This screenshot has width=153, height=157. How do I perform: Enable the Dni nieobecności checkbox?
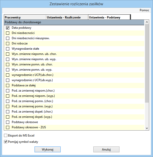tap(8, 33)
